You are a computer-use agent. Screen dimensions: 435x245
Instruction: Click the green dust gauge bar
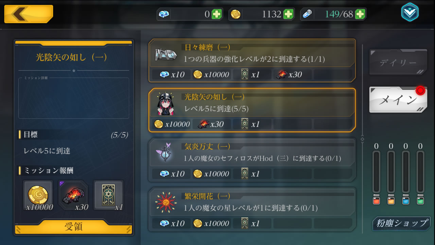pos(420,172)
